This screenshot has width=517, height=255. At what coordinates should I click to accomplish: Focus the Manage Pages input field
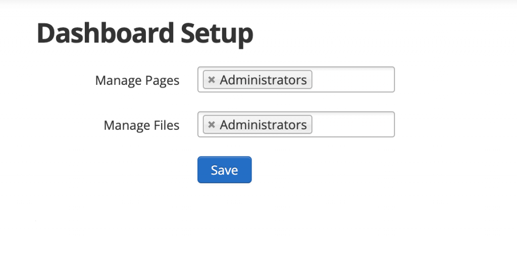(352, 80)
